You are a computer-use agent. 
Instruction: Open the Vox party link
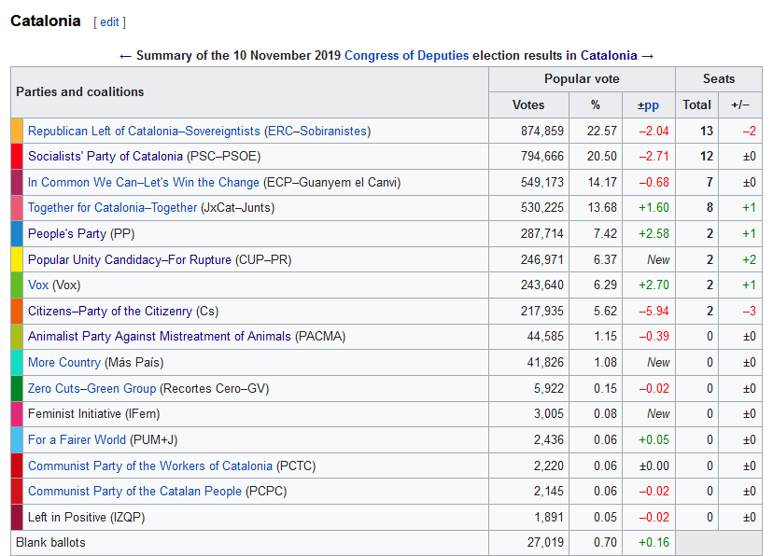click(38, 285)
